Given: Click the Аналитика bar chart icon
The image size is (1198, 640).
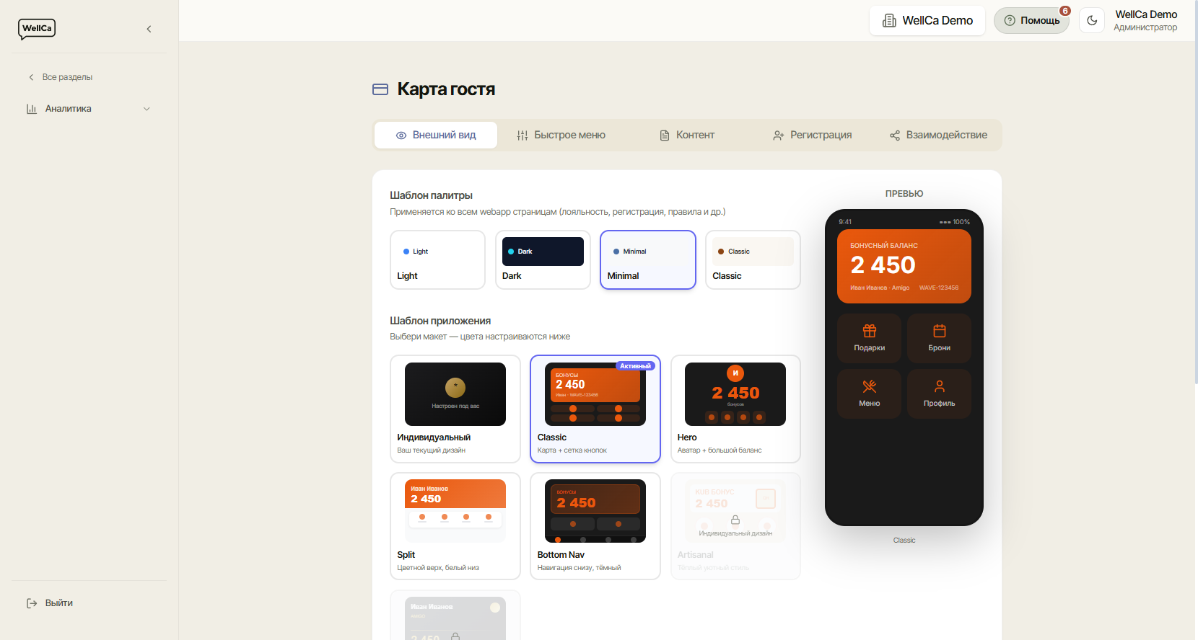Looking at the screenshot, I should [32, 109].
